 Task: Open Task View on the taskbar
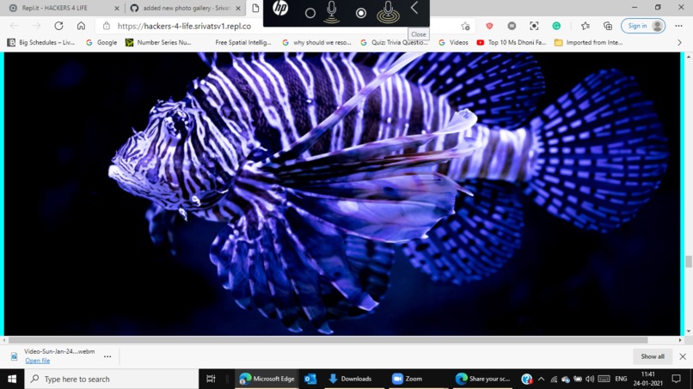[211, 379]
